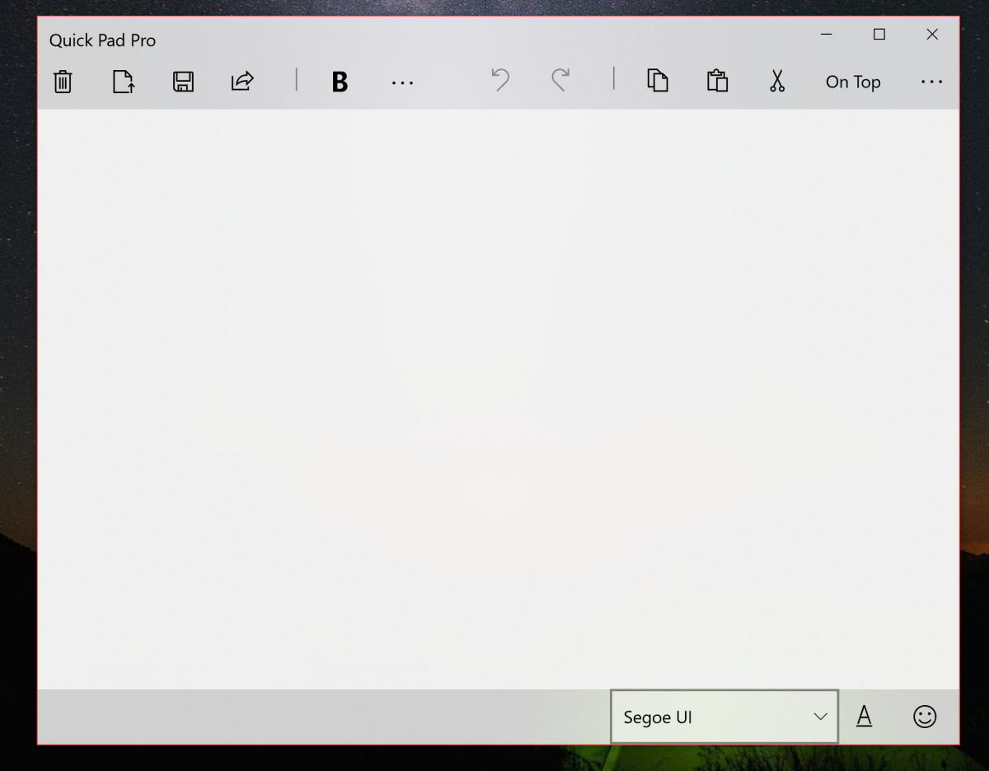Open a file with the document arrow icon
This screenshot has width=989, height=771.
point(123,82)
